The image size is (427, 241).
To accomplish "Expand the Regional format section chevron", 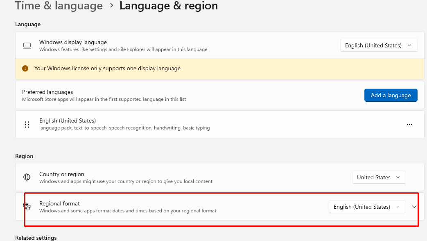I will [x=414, y=207].
